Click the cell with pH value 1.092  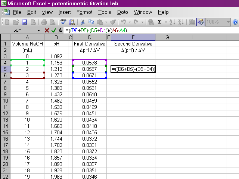[x=56, y=56]
